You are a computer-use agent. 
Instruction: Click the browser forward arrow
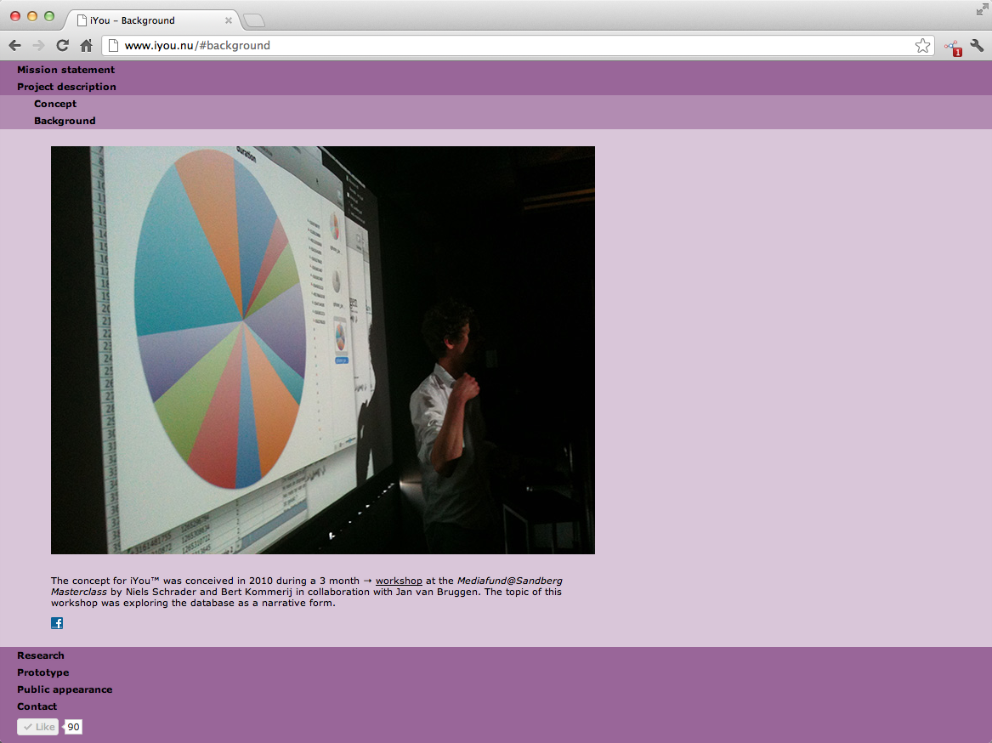coord(38,46)
